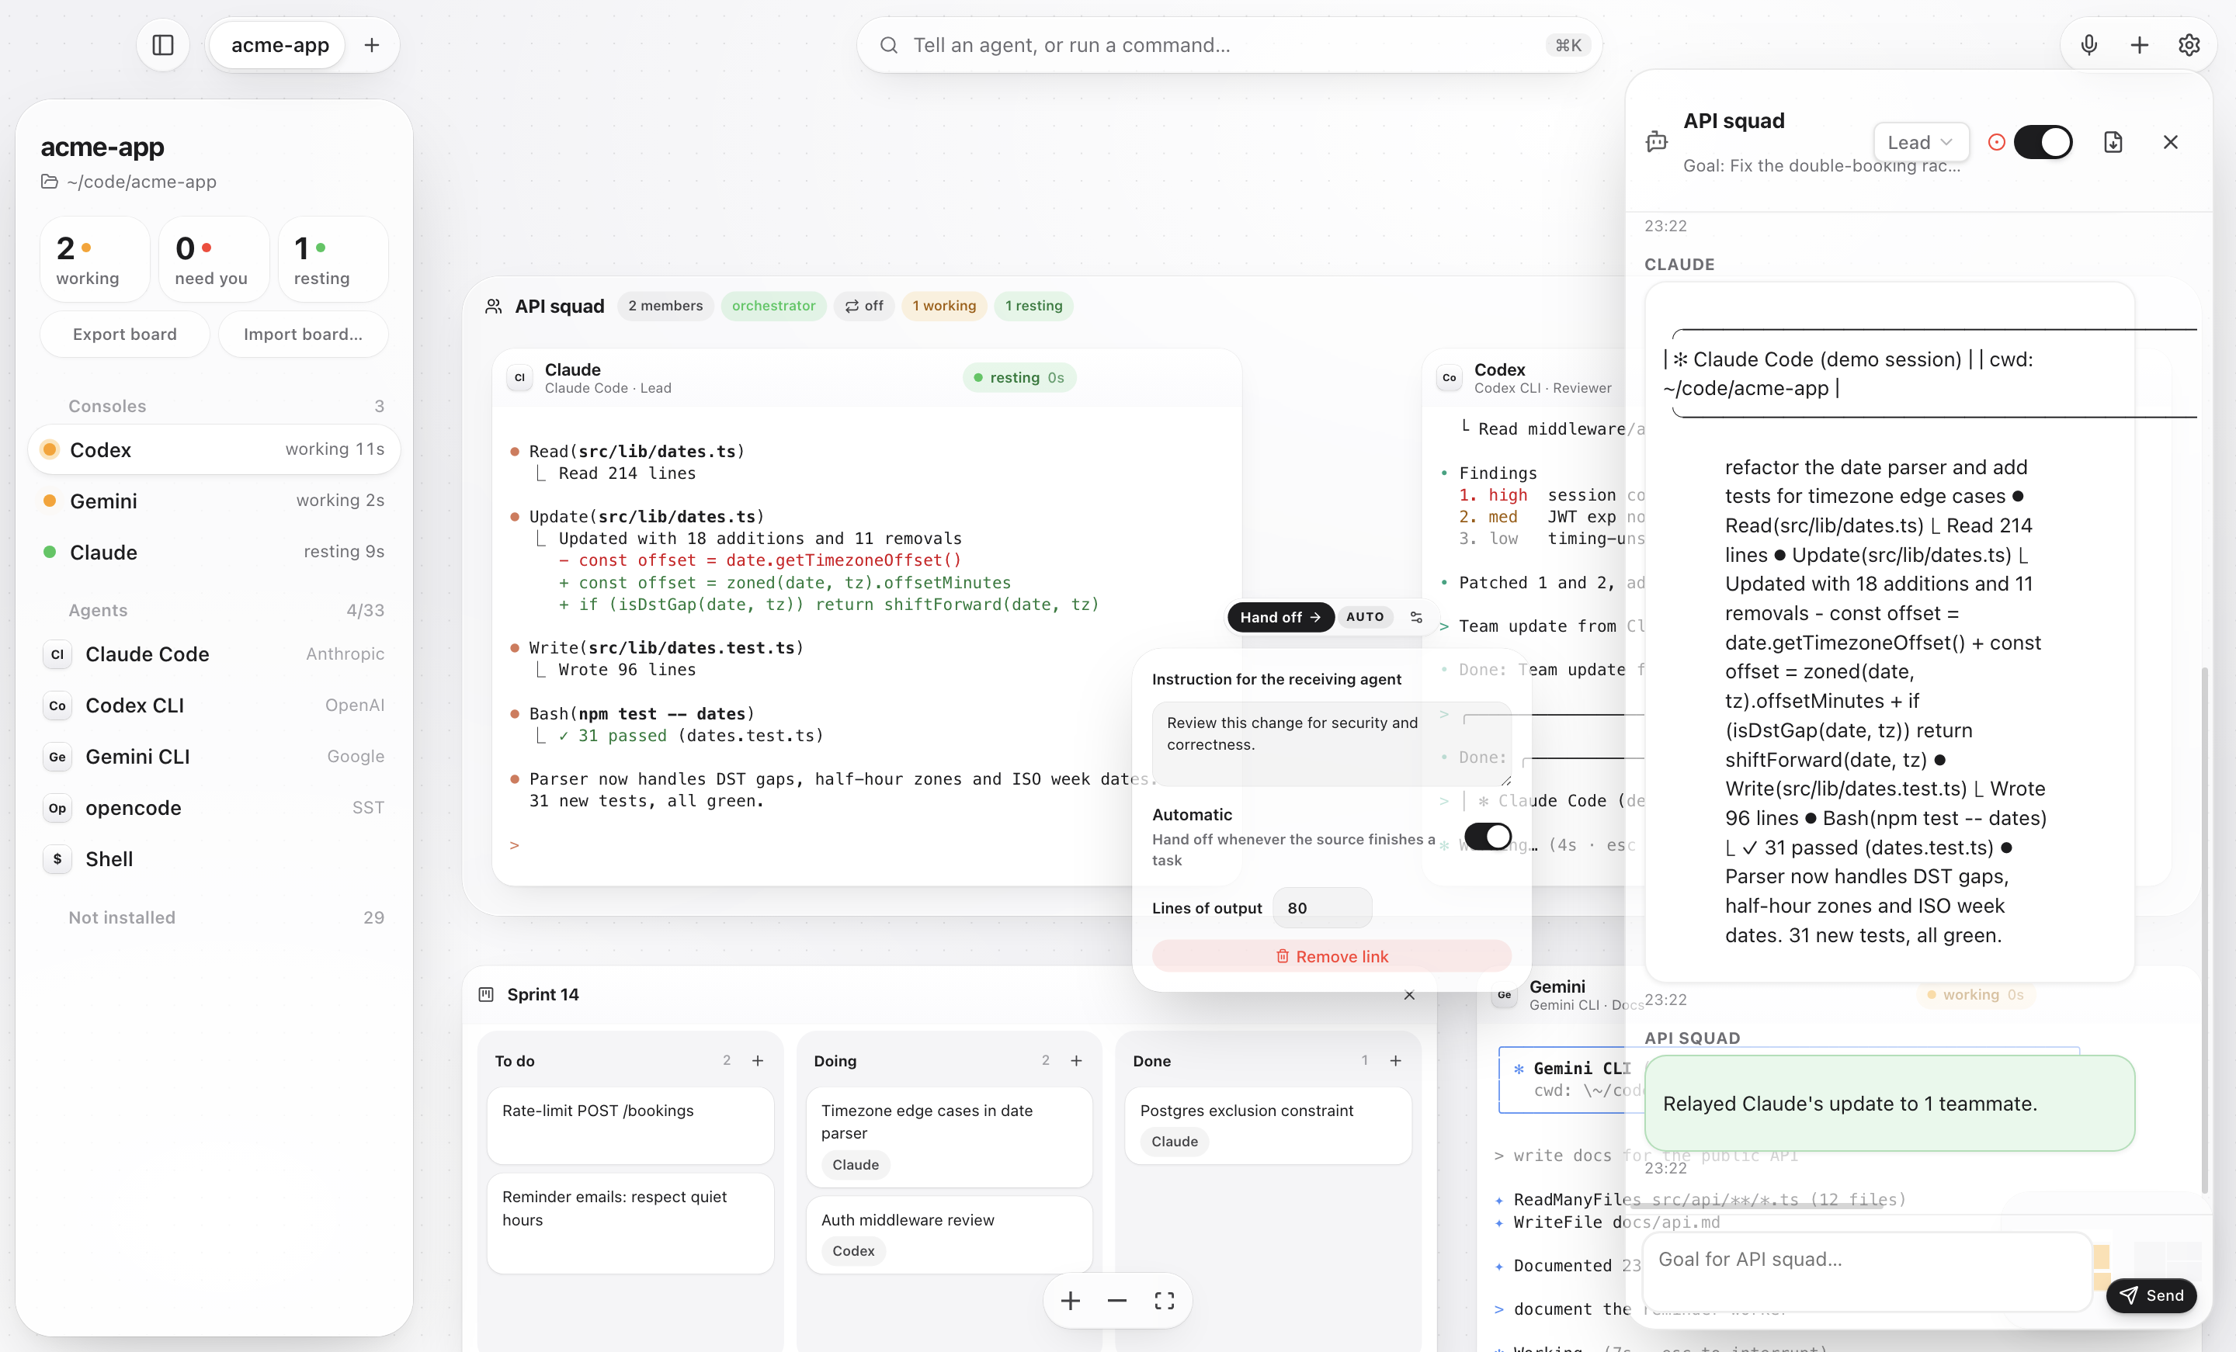Viewport: 2236px width, 1352px height.
Task: Toggle the API squad orchestrator switch
Action: [x=2043, y=143]
